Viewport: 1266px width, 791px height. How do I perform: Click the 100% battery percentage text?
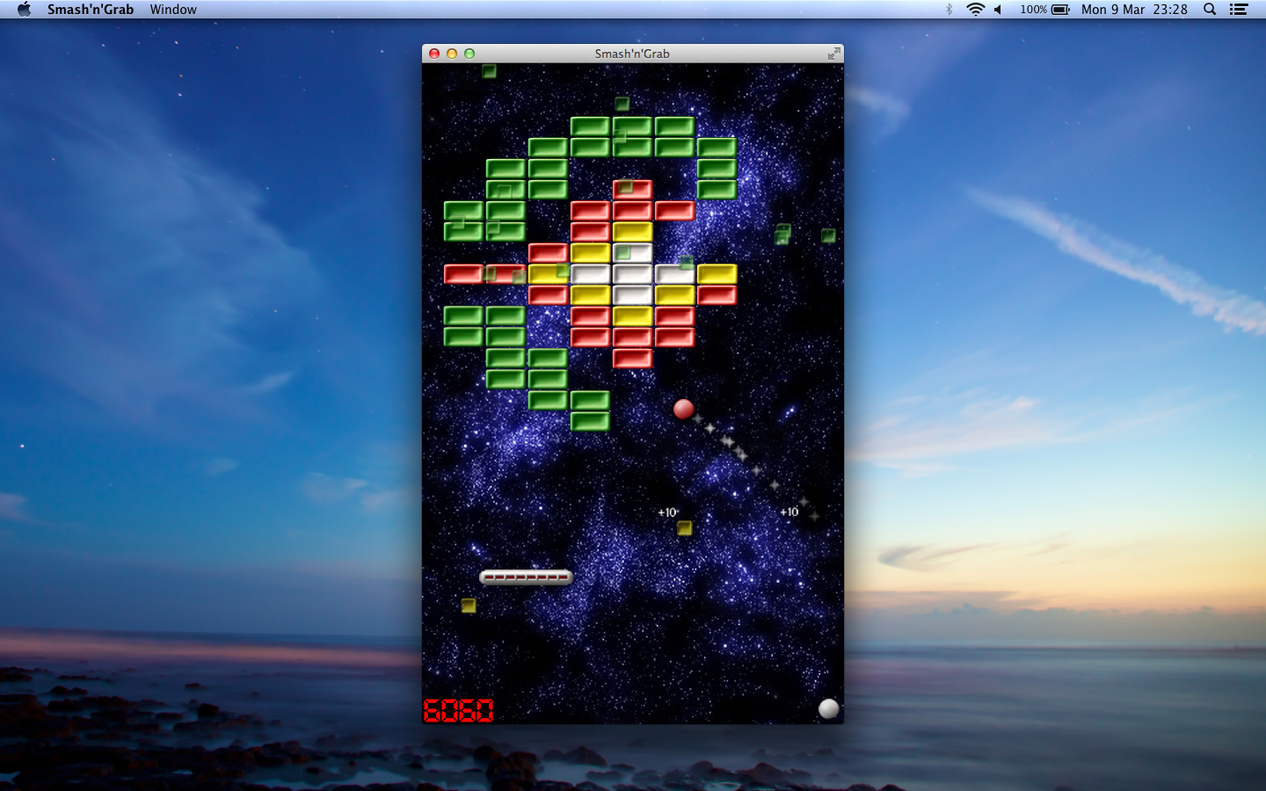pos(1033,10)
